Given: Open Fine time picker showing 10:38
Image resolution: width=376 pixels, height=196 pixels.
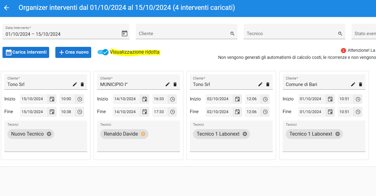Looking at the screenshot, I should pyautogui.click(x=80, y=112).
